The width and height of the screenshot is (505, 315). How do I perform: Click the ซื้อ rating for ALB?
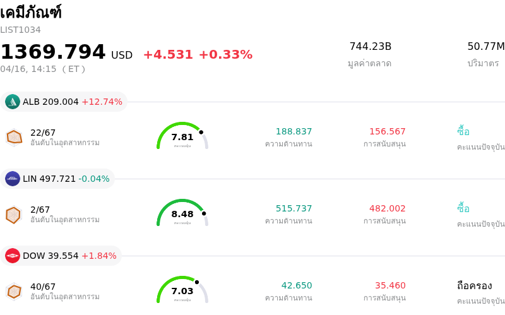click(x=463, y=131)
